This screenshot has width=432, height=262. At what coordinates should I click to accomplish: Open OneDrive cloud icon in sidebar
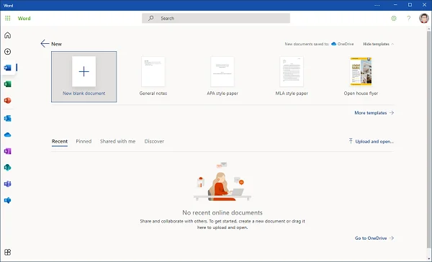(8, 135)
